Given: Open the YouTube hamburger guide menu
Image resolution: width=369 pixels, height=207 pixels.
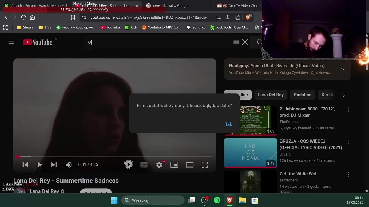Looking at the screenshot, I should (11, 42).
